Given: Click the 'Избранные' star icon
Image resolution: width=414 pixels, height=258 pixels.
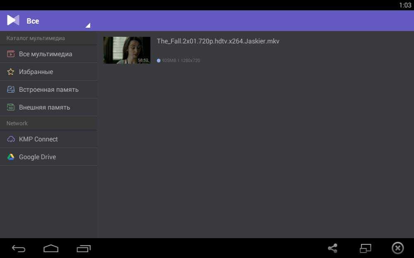Looking at the screenshot, I should [x=11, y=72].
